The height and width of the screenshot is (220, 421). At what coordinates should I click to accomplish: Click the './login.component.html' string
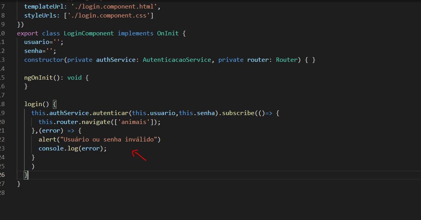coord(114,7)
